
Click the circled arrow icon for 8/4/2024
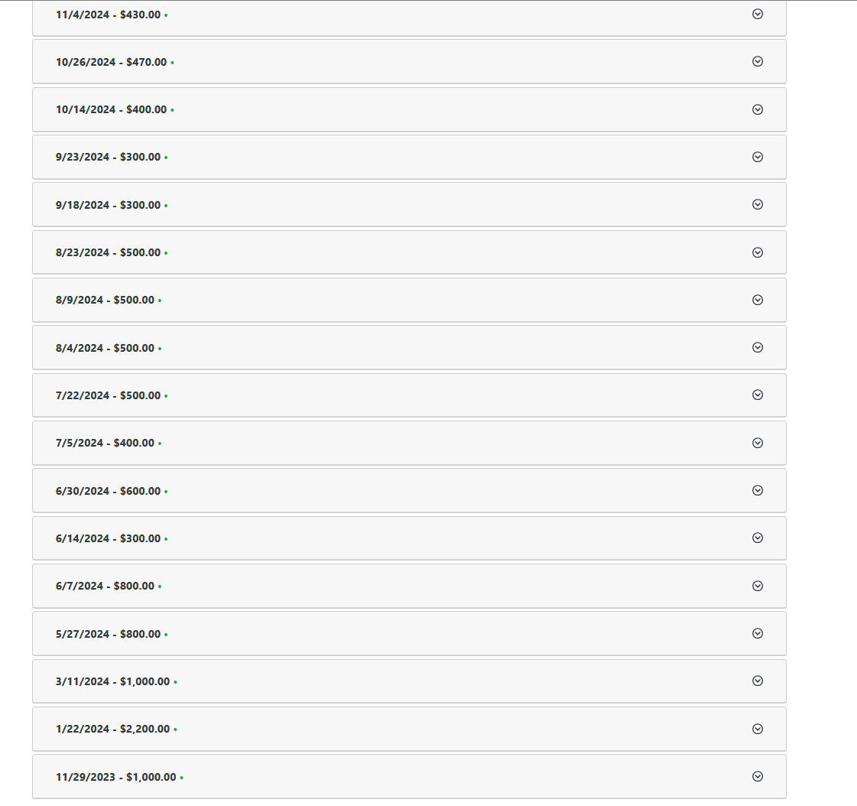758,347
